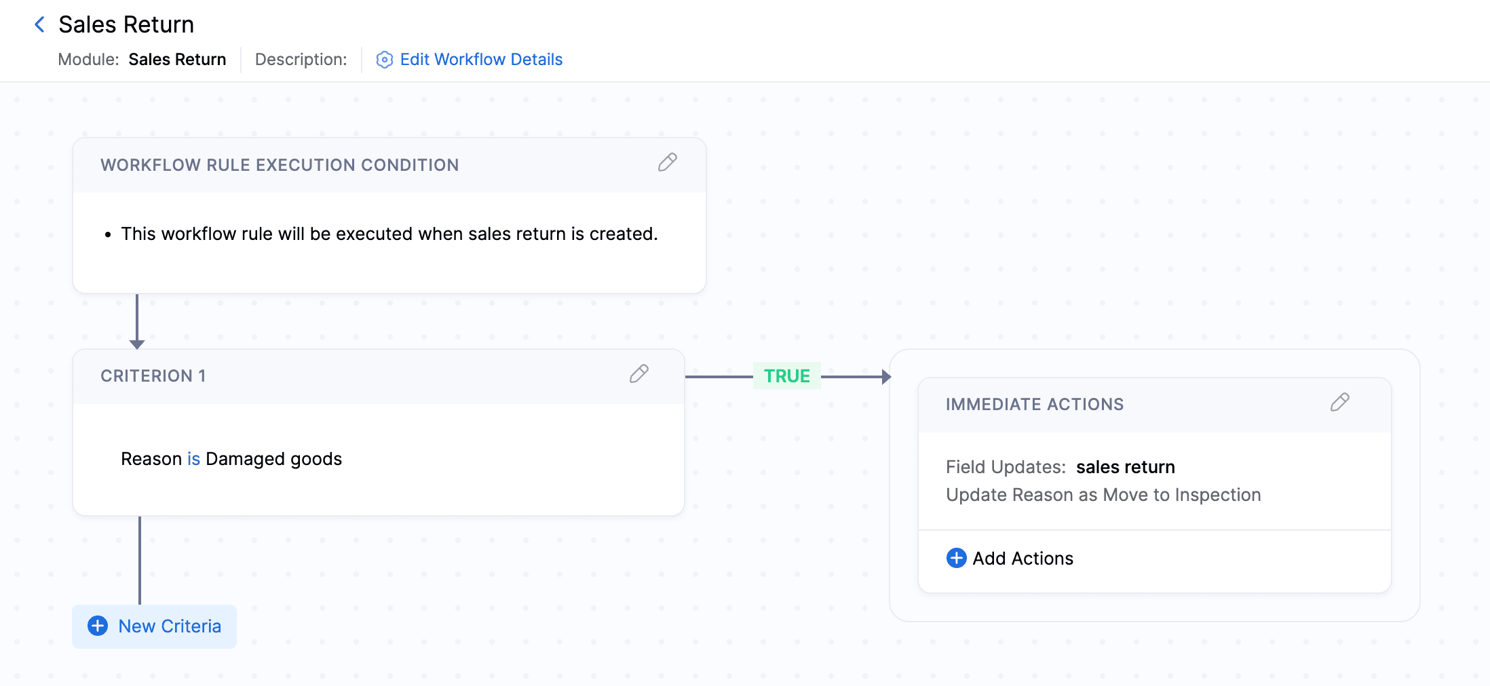Click the pencil icon on Workflow Rule Execution Condition
Viewport: 1490px width, 686px height.
(668, 163)
